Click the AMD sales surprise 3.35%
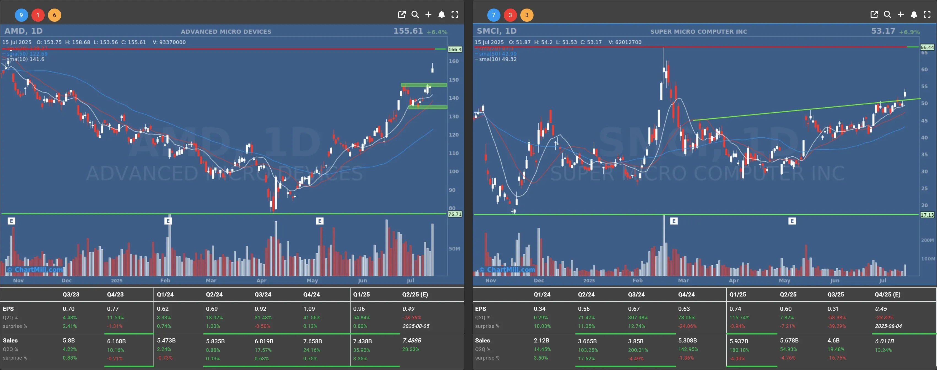937x370 pixels. [x=360, y=358]
